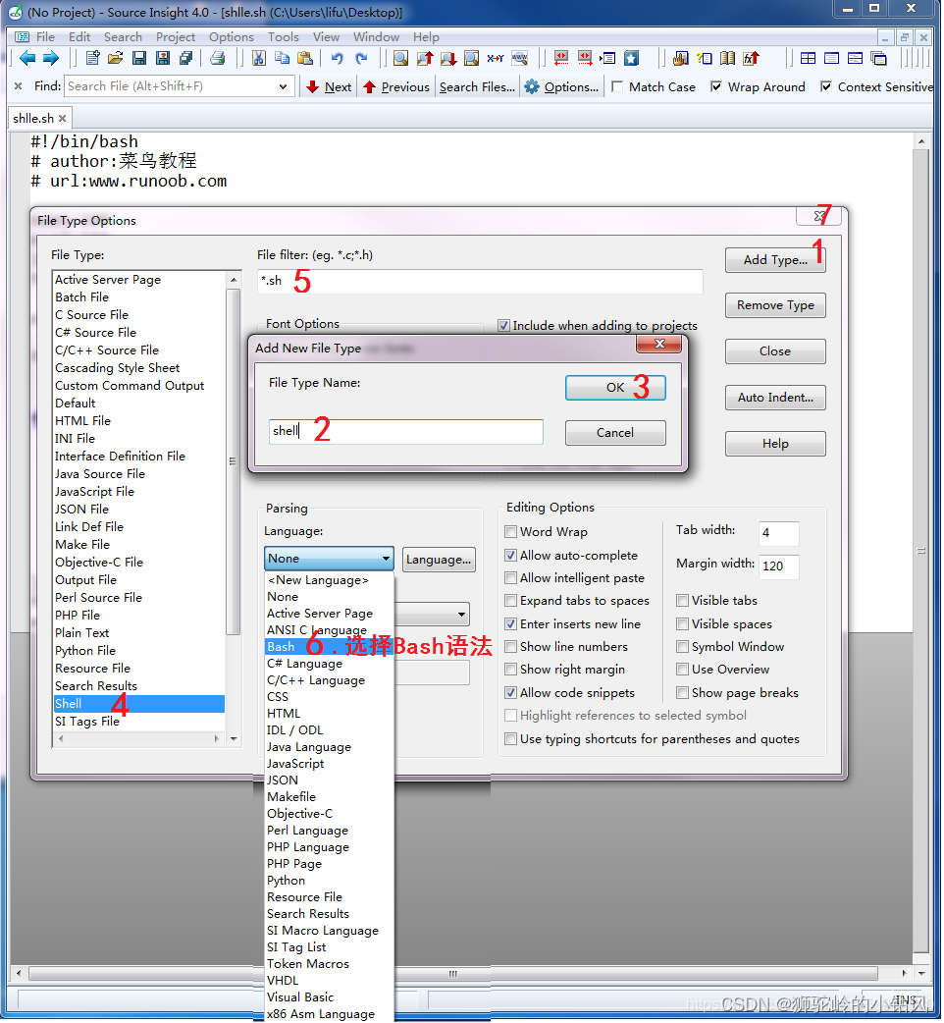Click the Undo toolbar icon

point(337,58)
